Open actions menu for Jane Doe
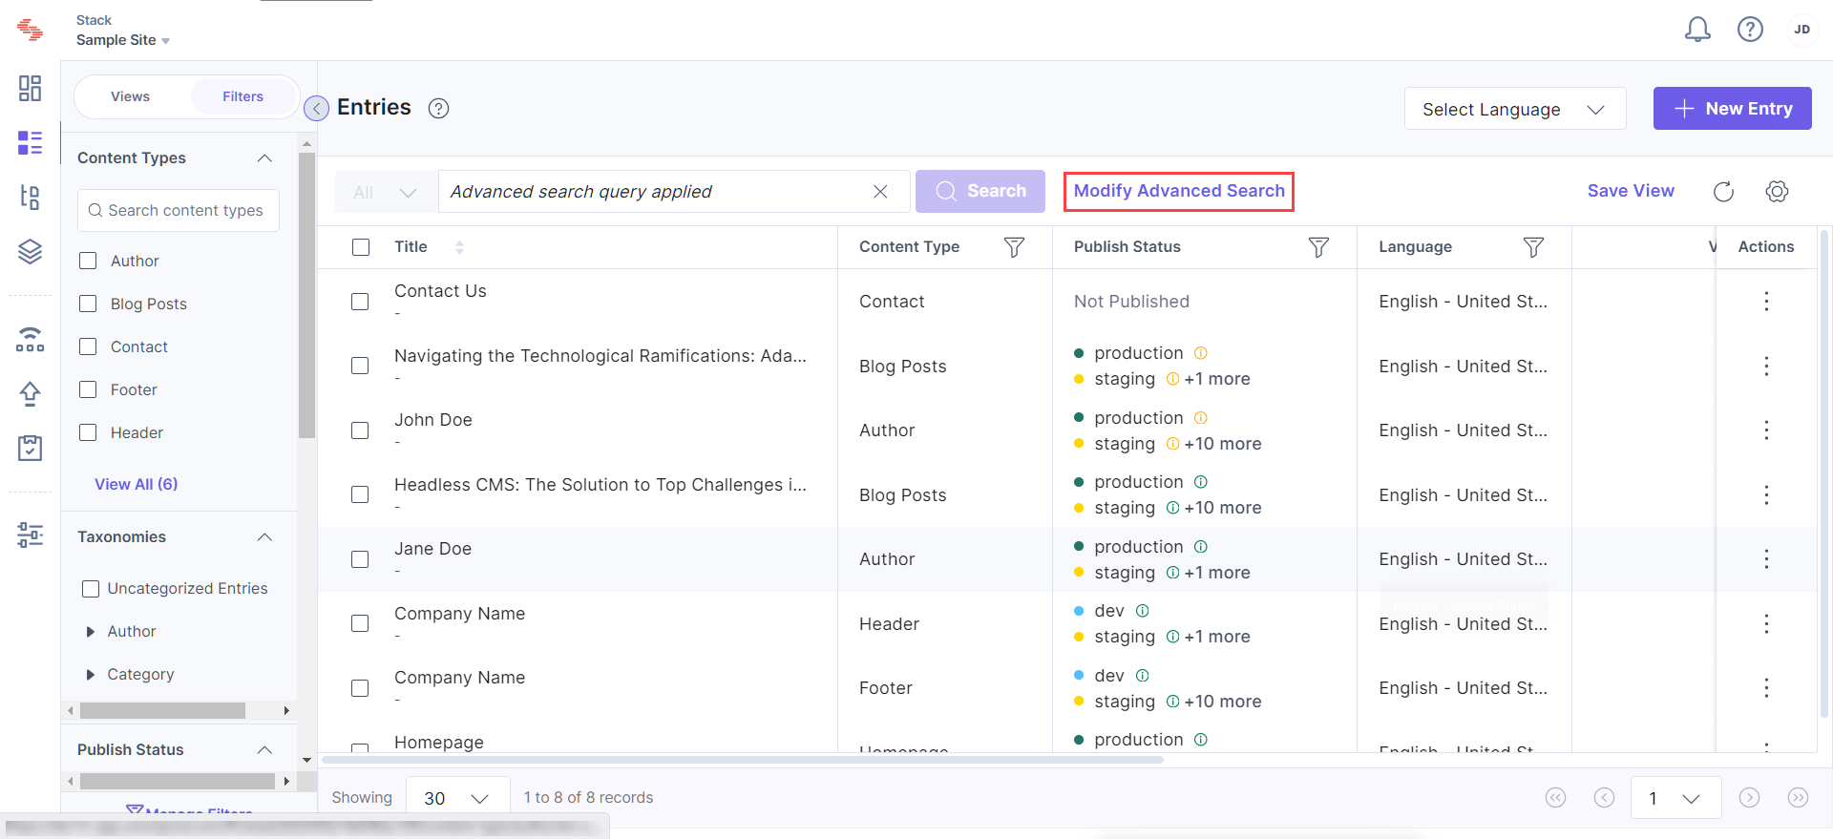 point(1766,559)
